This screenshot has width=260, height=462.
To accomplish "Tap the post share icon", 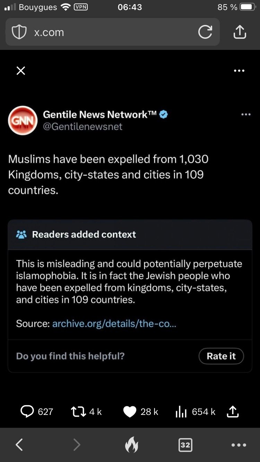I will pos(232,411).
